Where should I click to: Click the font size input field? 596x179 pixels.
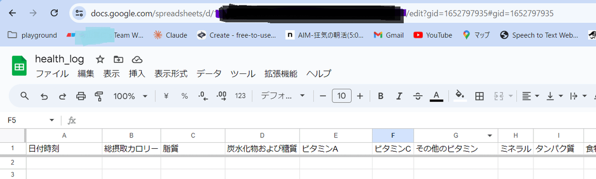click(x=341, y=96)
